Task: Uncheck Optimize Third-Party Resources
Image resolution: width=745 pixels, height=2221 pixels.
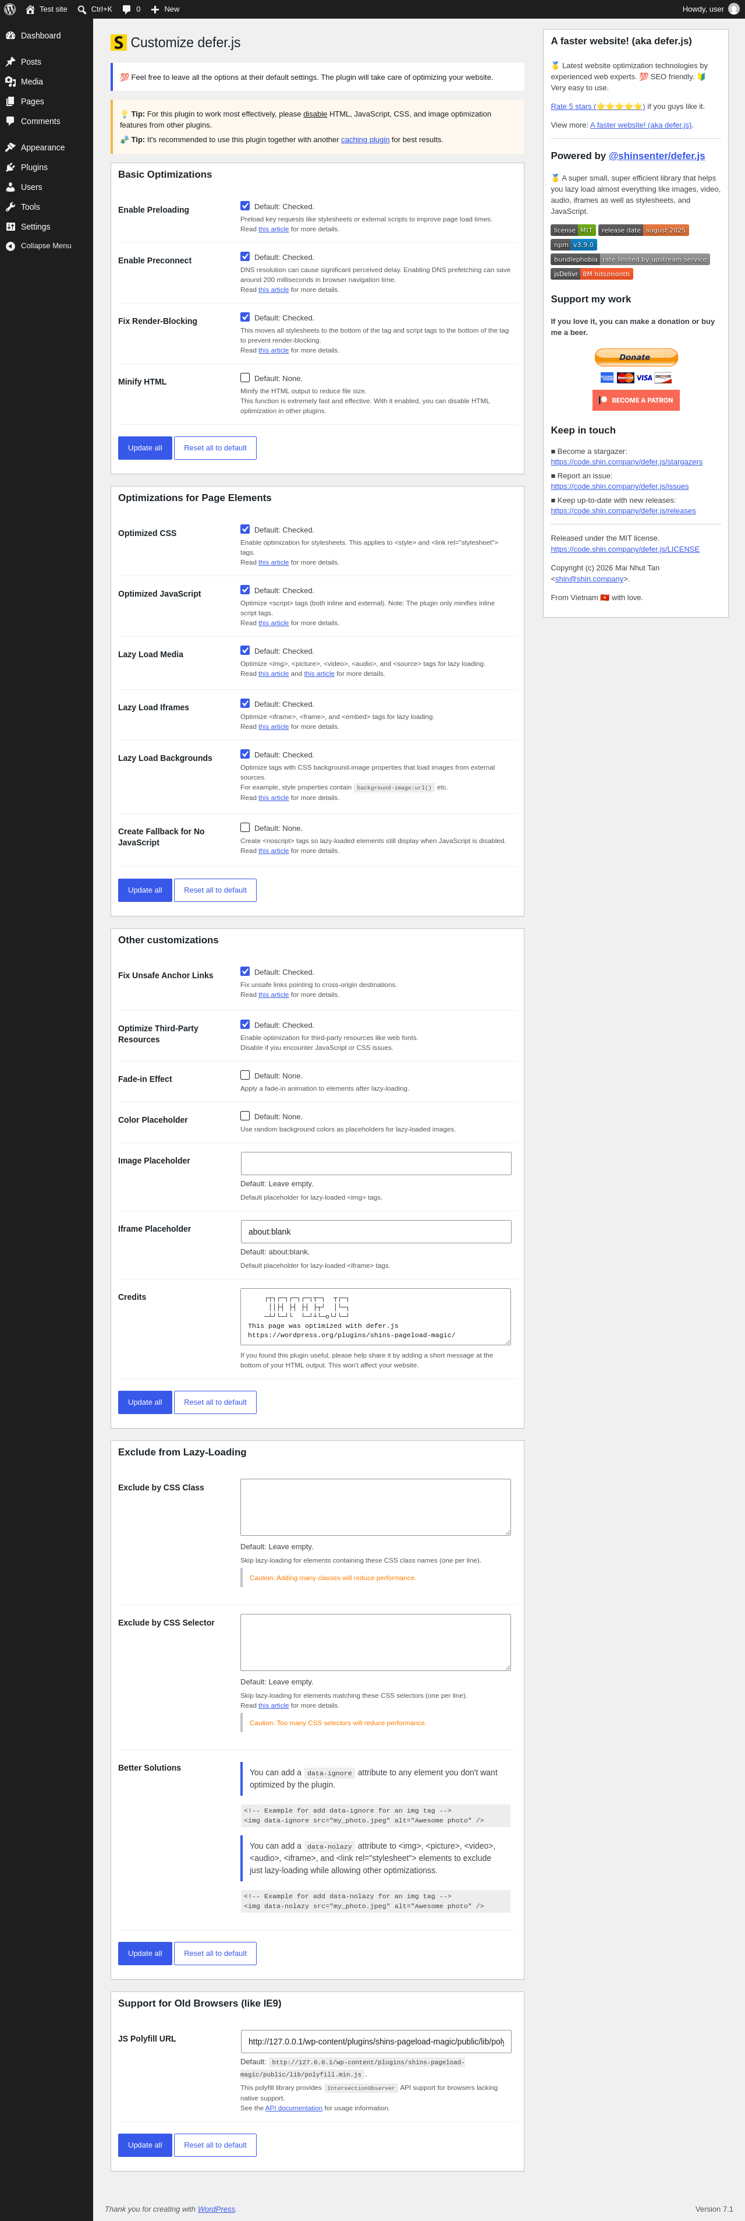Action: [x=246, y=1024]
